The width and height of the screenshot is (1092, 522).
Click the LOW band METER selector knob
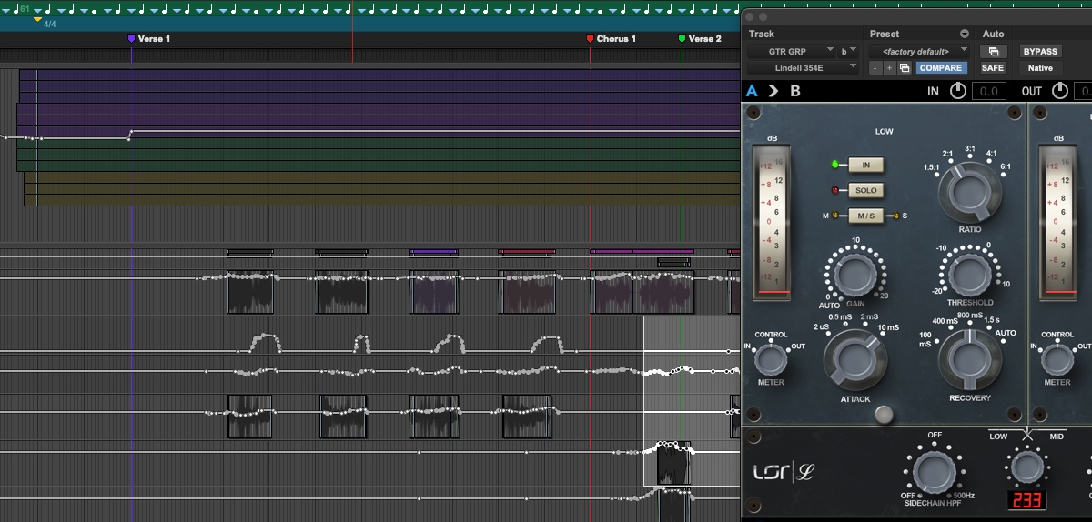[771, 359]
